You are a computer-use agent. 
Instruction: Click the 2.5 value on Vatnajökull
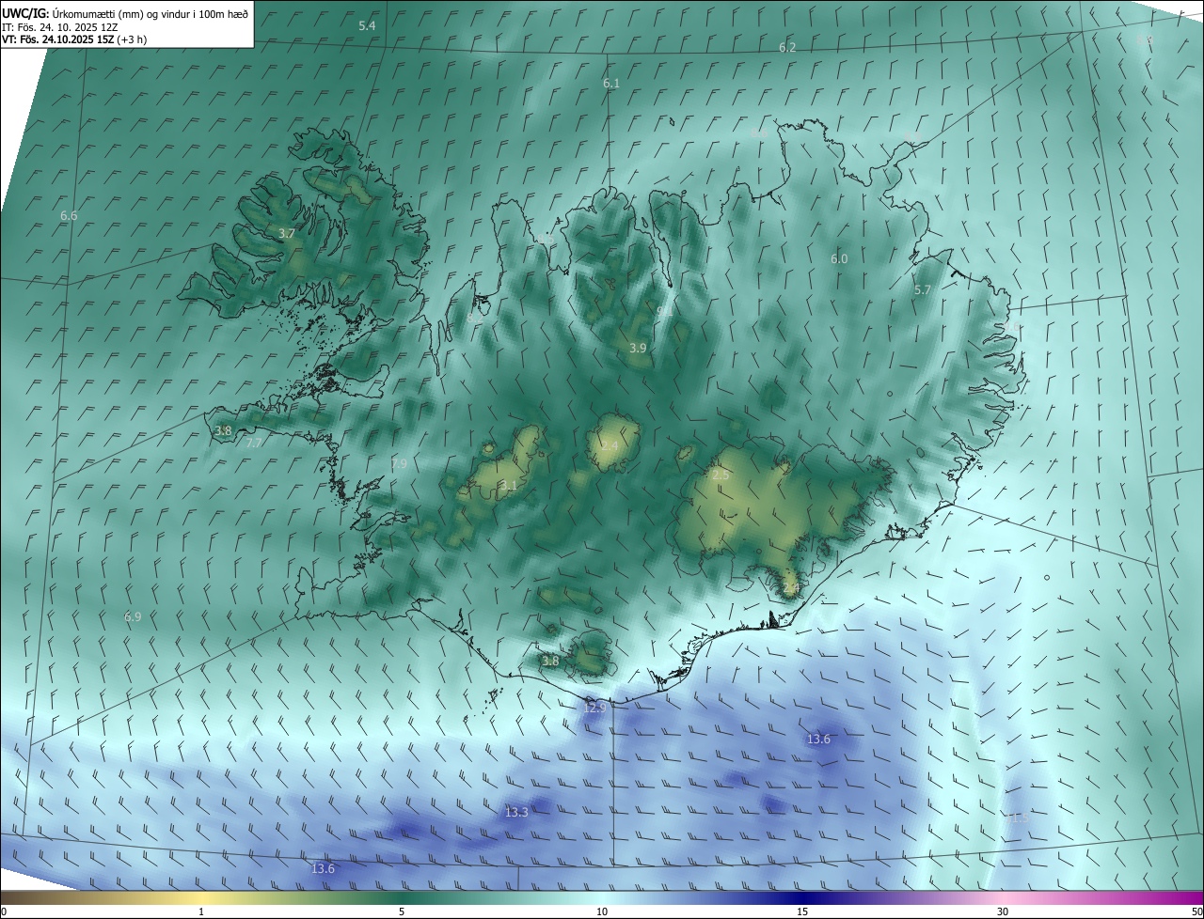tap(721, 475)
